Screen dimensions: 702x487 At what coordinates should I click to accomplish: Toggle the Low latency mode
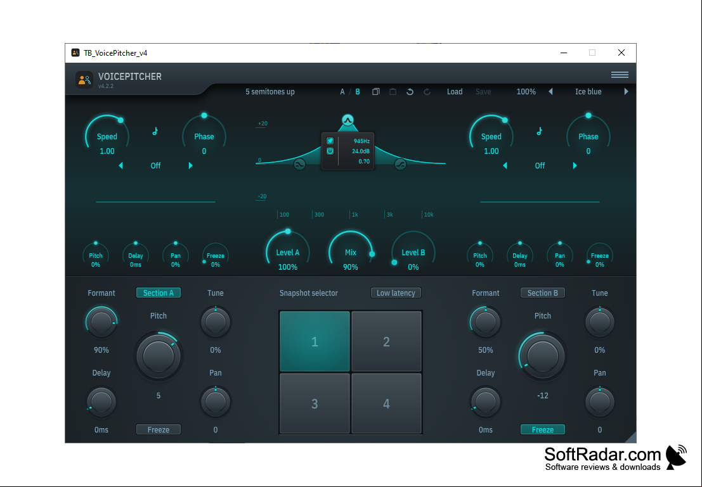click(396, 293)
